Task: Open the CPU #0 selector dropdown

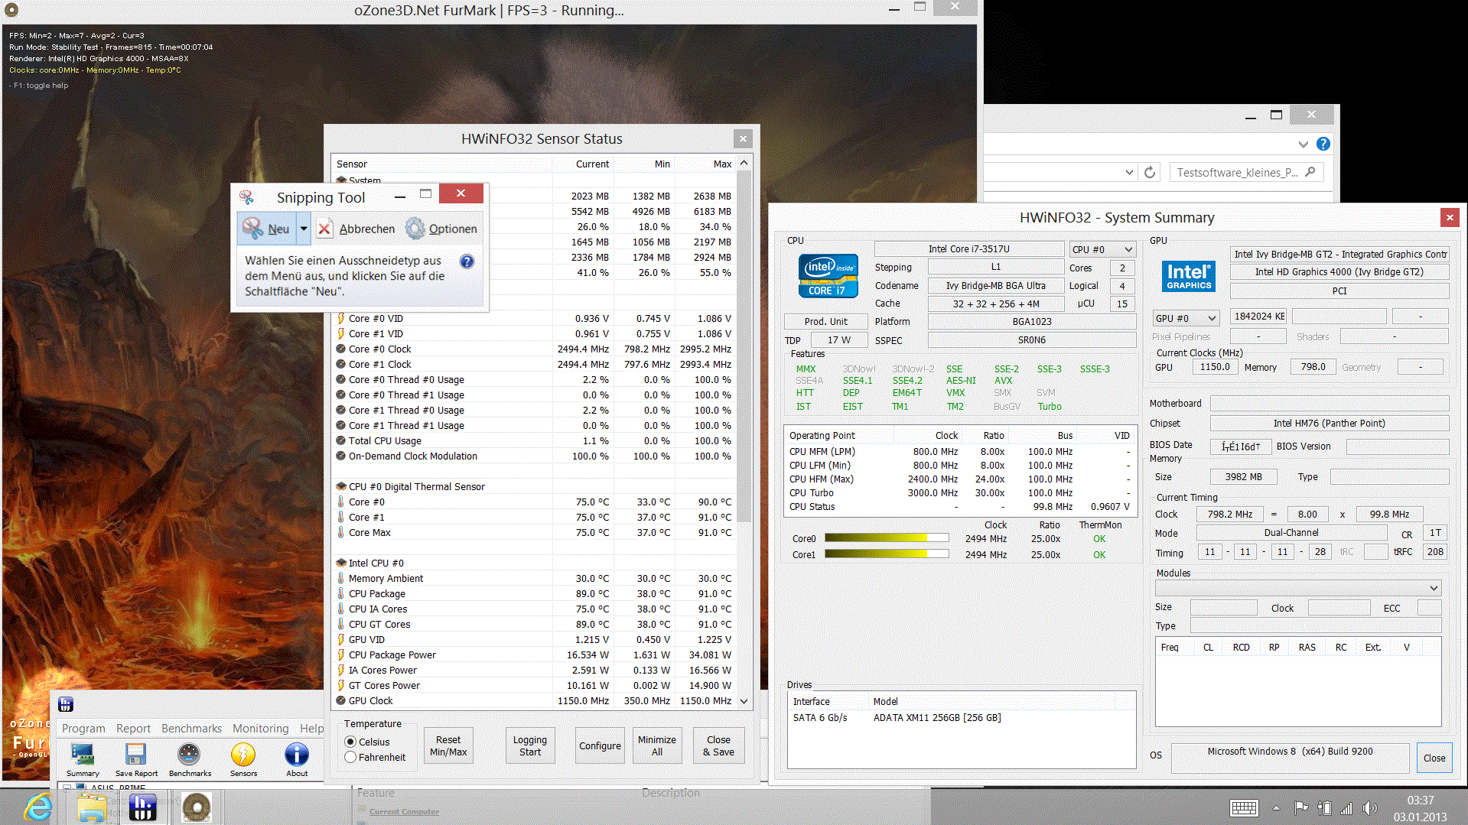Action: 1102,249
